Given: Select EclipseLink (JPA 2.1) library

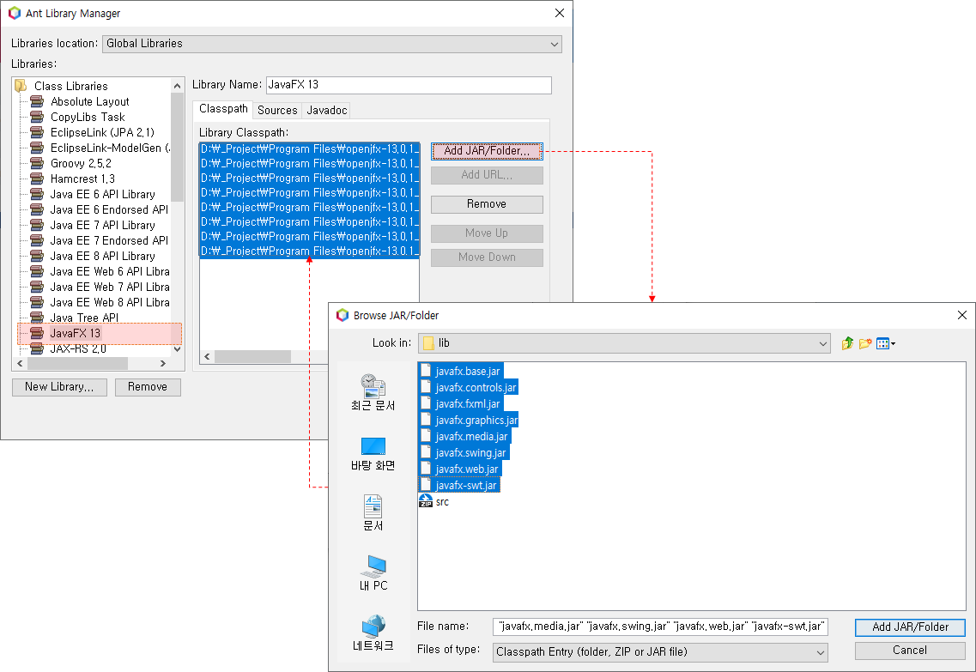Looking at the screenshot, I should point(102,132).
